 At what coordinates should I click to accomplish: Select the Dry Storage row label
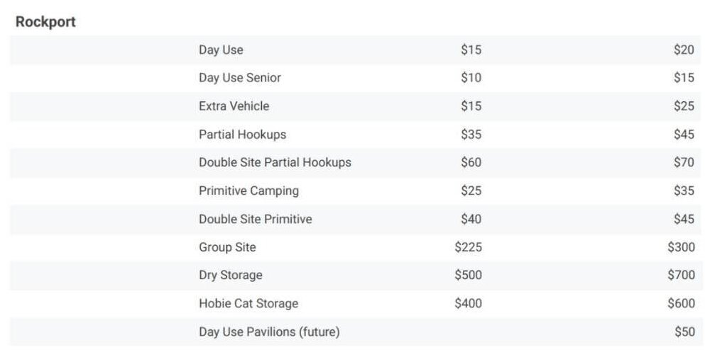tap(231, 275)
